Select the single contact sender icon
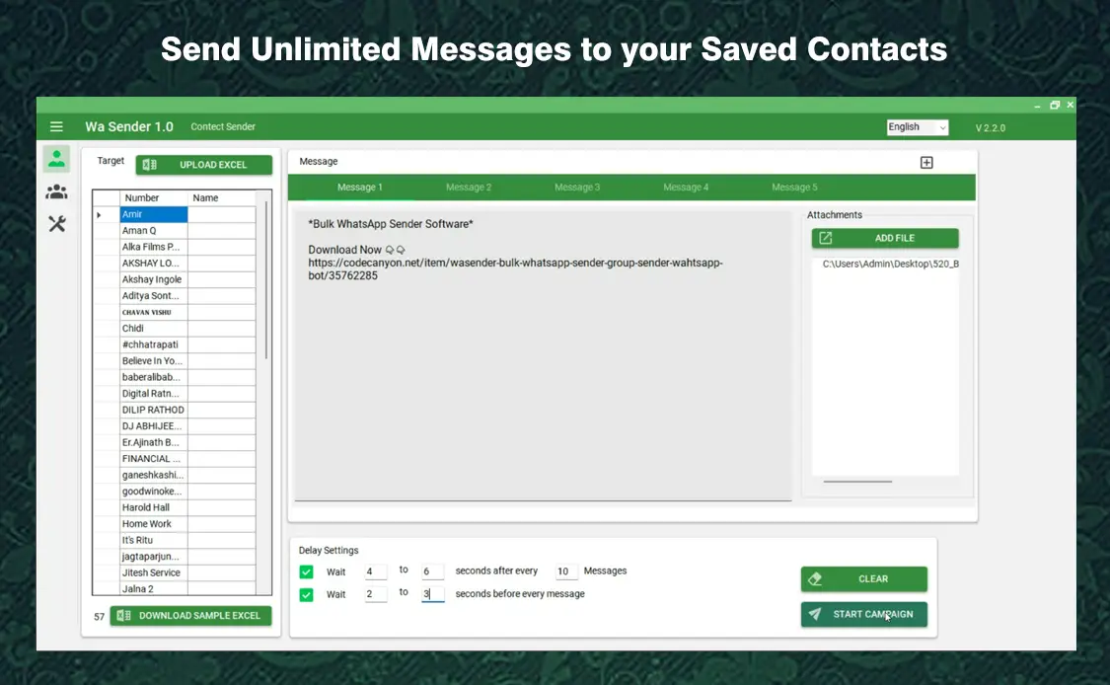The height and width of the screenshot is (685, 1110). (x=56, y=159)
